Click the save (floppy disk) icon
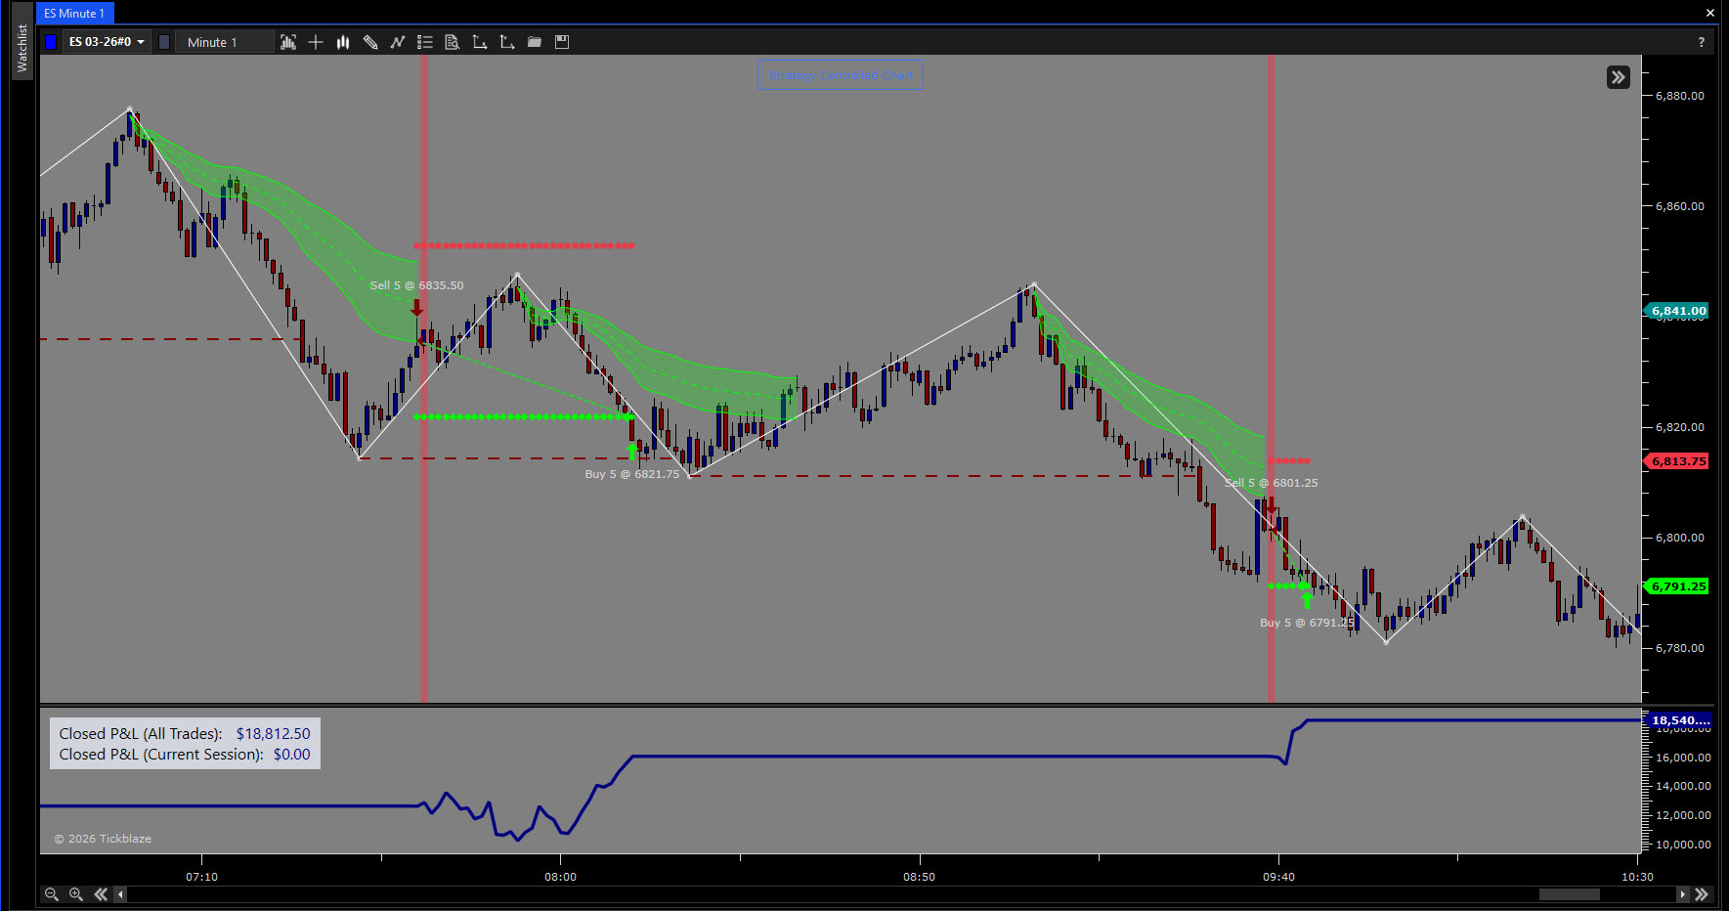 coord(562,42)
